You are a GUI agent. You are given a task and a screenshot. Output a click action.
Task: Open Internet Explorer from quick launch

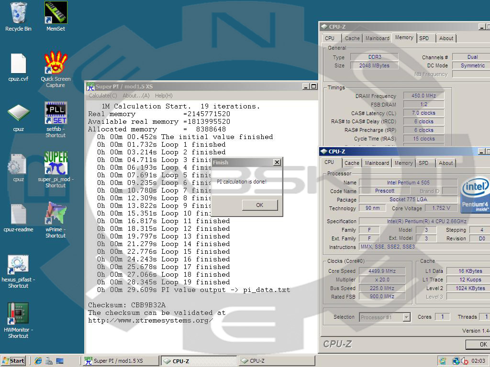[38, 361]
